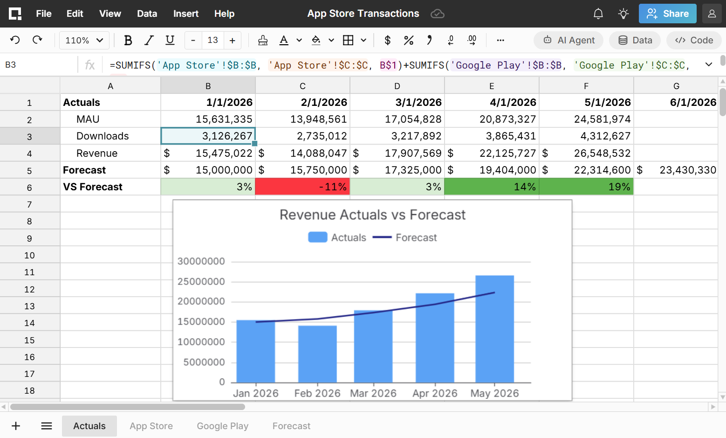Open the Edit menu
The image size is (726, 438).
tap(75, 14)
